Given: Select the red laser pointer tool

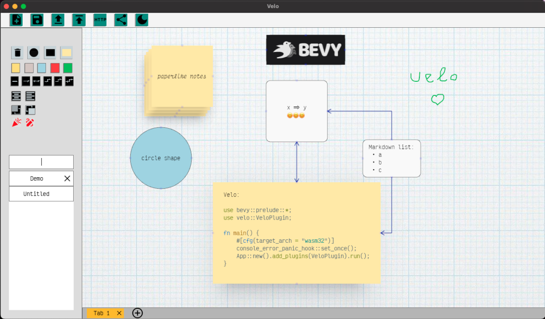Looking at the screenshot, I should (x=16, y=123).
